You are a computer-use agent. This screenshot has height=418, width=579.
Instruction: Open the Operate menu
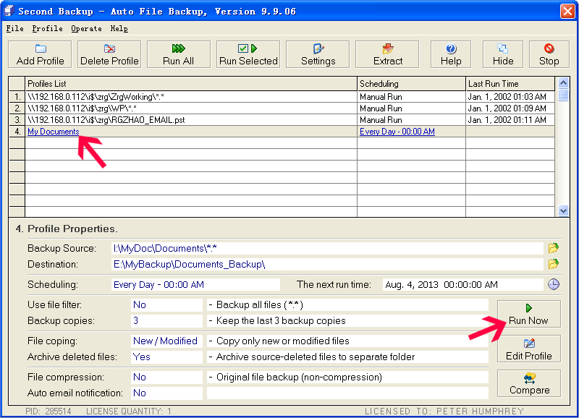click(x=86, y=28)
